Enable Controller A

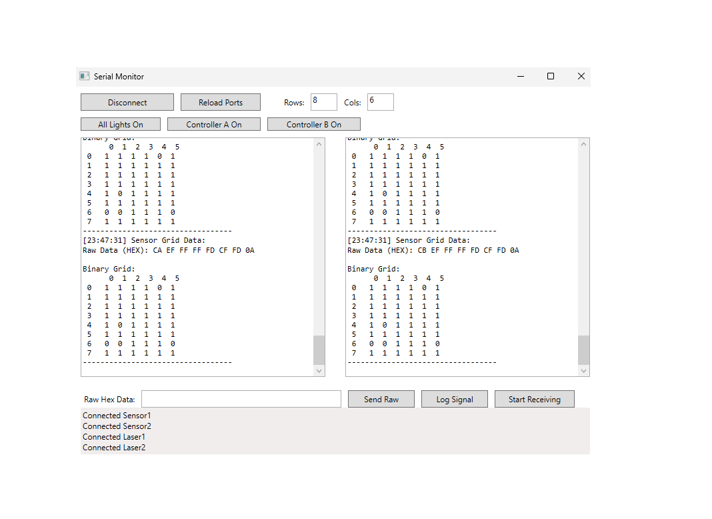[213, 124]
